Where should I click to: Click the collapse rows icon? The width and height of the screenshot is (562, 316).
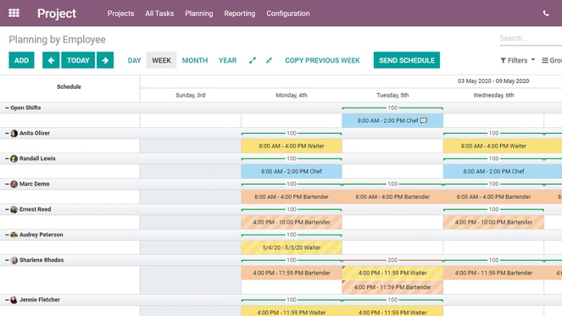269,60
